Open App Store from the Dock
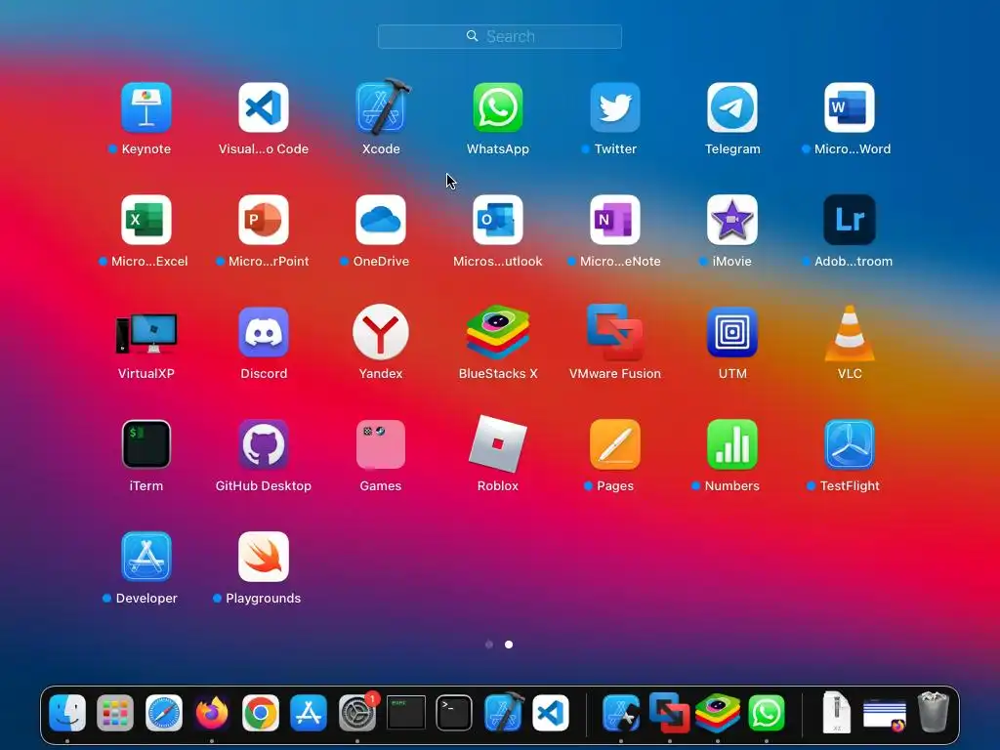Viewport: 1000px width, 750px height. click(x=309, y=713)
